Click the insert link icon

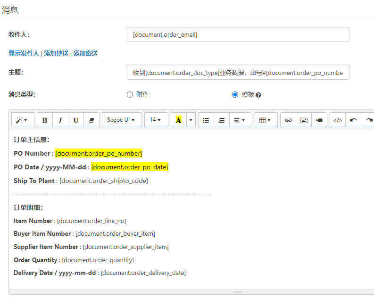288,120
